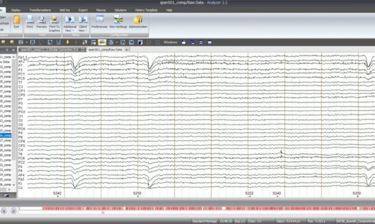Click the dark-blue page icon right of M

[x=140, y=42]
